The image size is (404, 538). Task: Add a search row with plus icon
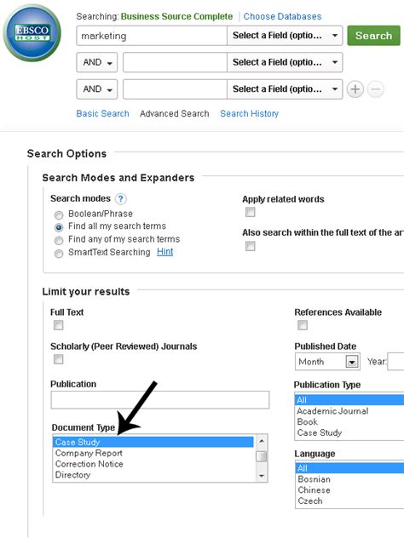coord(355,89)
